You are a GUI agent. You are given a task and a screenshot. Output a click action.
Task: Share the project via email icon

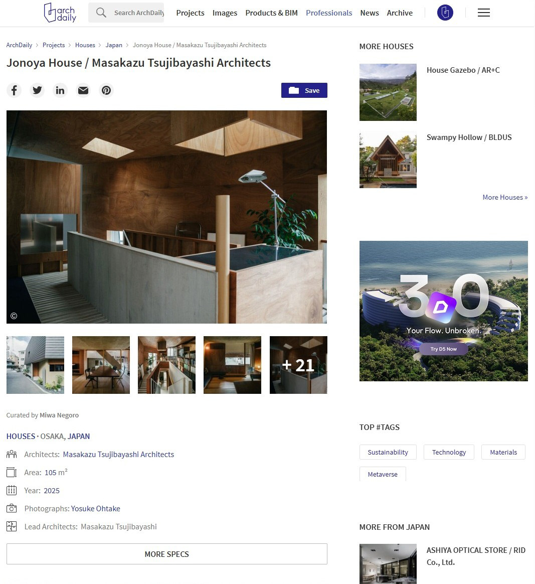coord(83,90)
